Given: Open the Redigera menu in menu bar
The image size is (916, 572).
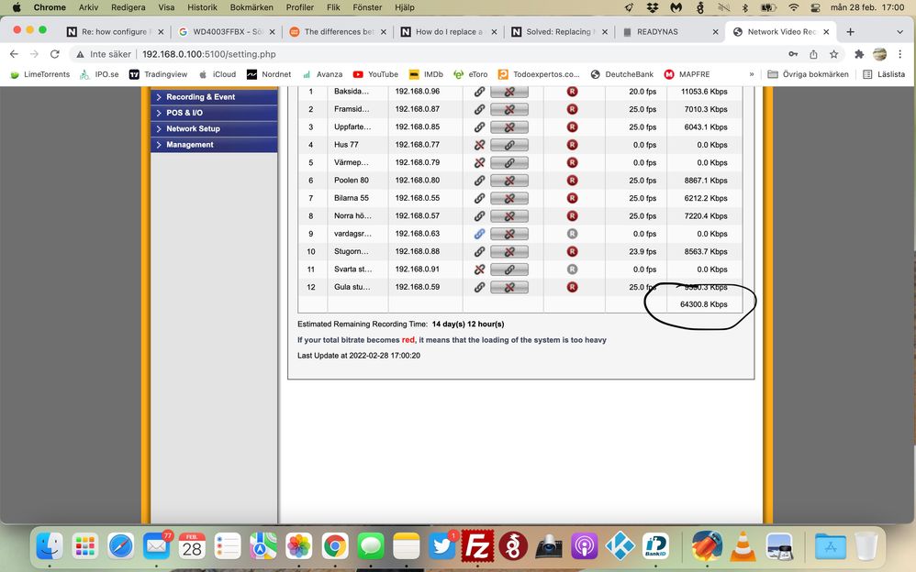Looking at the screenshot, I should [x=128, y=7].
